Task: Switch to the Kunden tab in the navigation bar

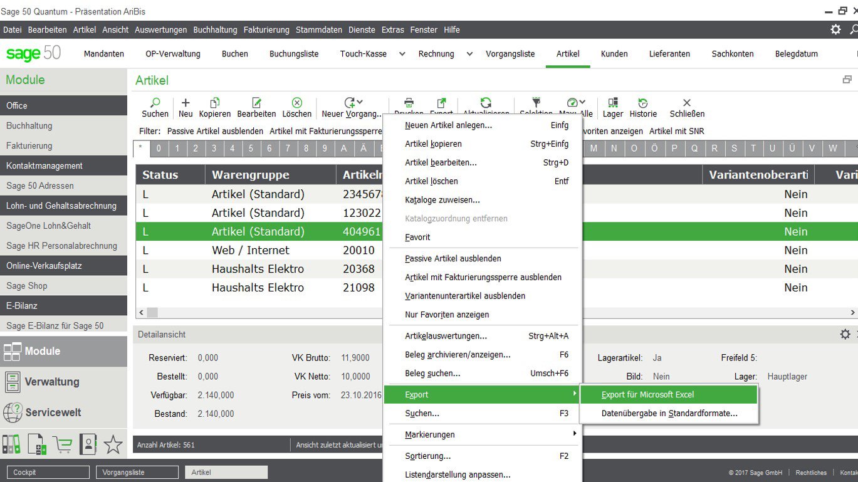Action: [x=614, y=54]
